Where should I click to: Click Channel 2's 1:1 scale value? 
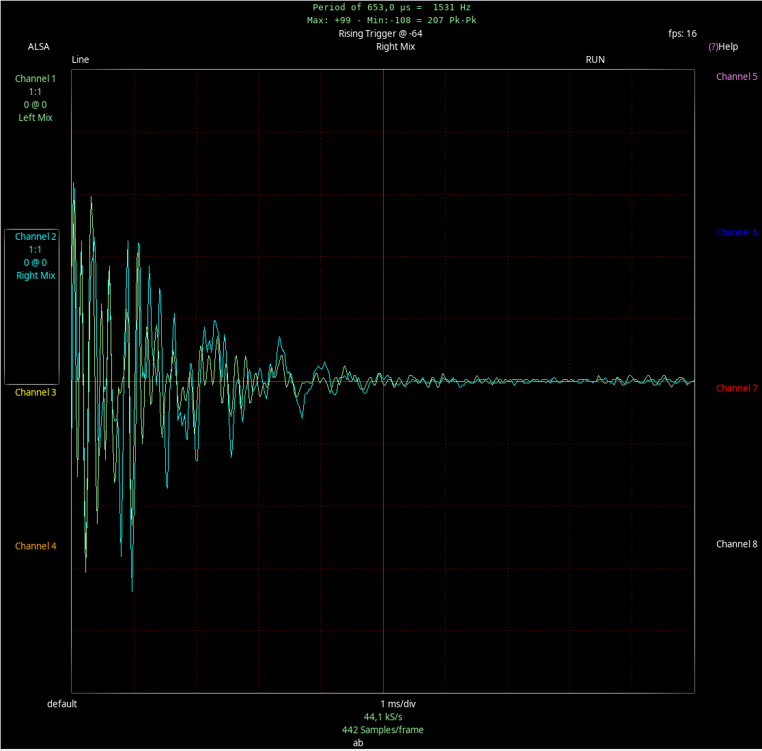click(35, 249)
